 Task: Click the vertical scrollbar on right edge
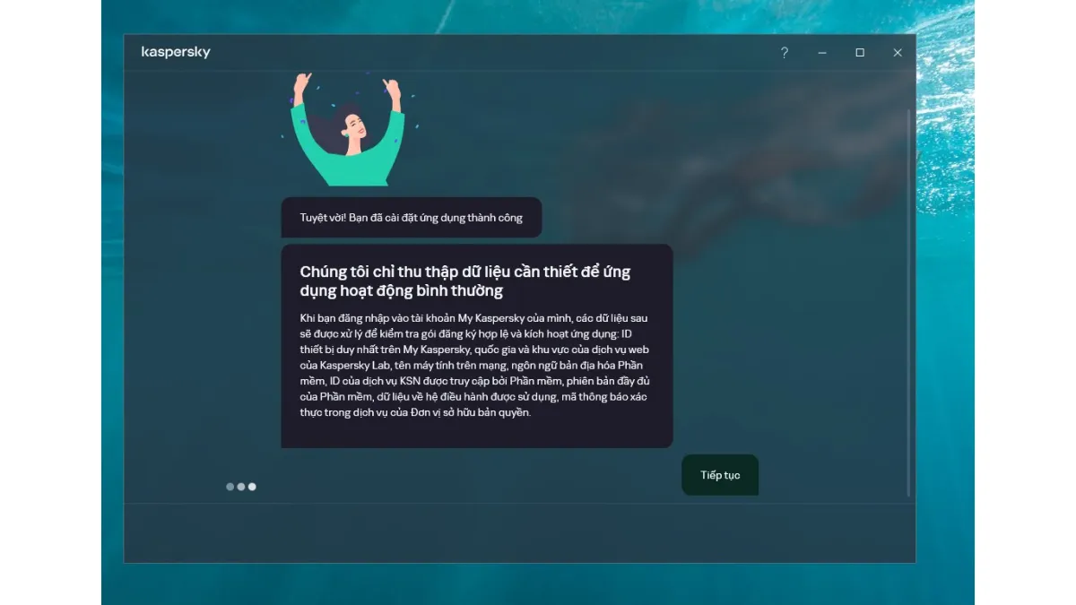pyautogui.click(x=909, y=303)
